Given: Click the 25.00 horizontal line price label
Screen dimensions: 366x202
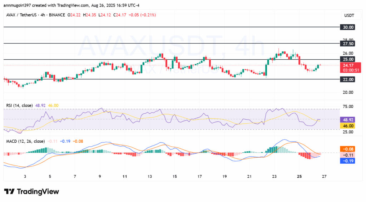Looking at the screenshot, I should click(x=347, y=59).
